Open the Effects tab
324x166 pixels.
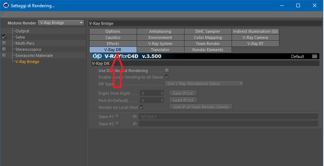tap(113, 44)
